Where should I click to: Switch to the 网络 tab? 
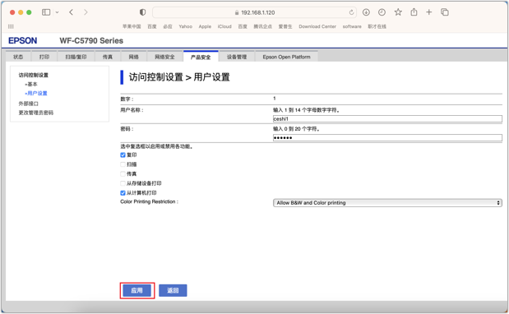pos(133,57)
